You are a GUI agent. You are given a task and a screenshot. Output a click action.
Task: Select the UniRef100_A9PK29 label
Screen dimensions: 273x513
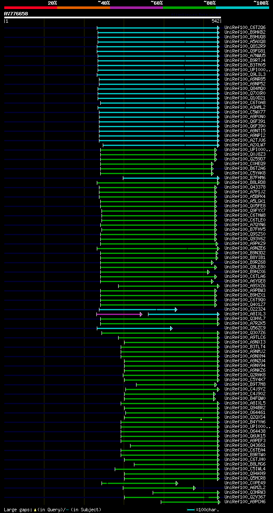click(245, 244)
